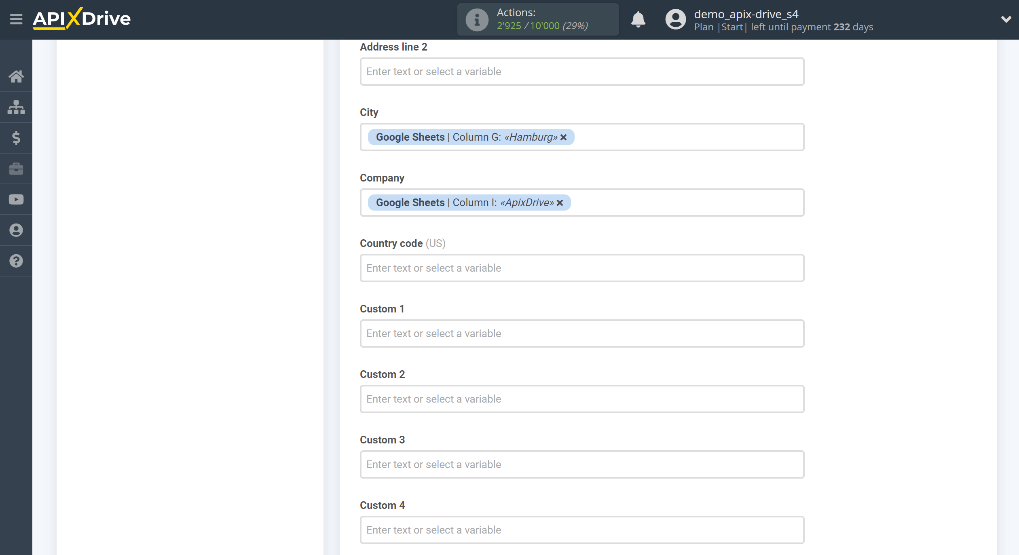Click the Custom 4 input field
This screenshot has height=555, width=1019.
[x=581, y=530]
